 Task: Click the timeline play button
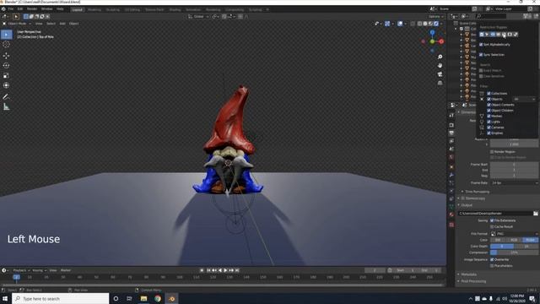(x=225, y=270)
